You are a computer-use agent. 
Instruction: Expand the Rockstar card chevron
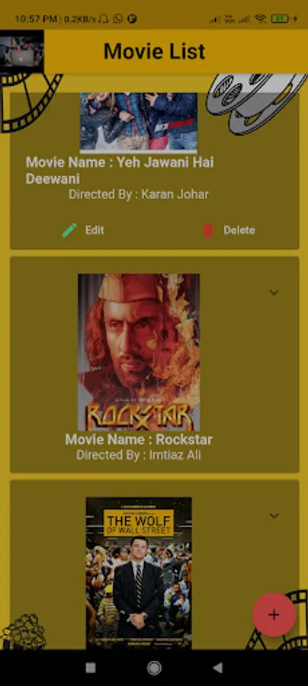[274, 292]
